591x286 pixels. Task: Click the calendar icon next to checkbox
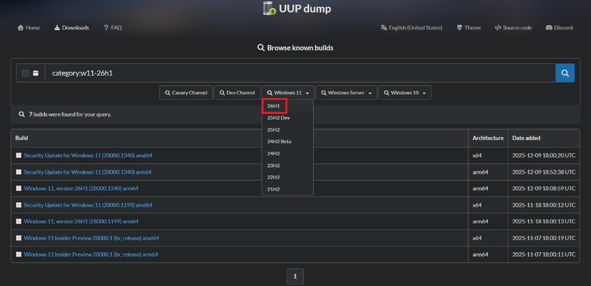click(x=36, y=73)
